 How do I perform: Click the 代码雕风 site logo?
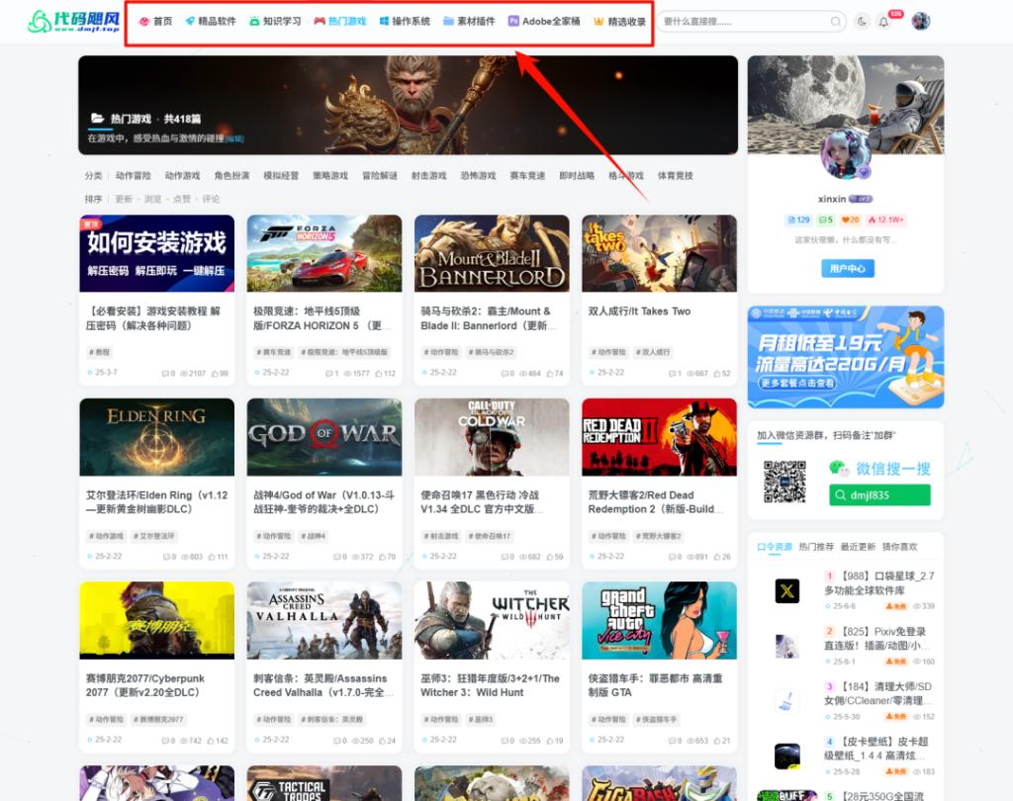(73, 22)
